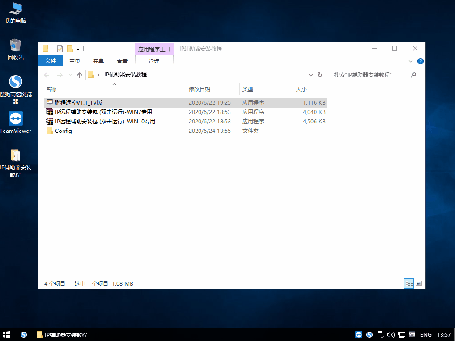The width and height of the screenshot is (455, 341).
Task: Go up one folder level
Action: point(80,75)
